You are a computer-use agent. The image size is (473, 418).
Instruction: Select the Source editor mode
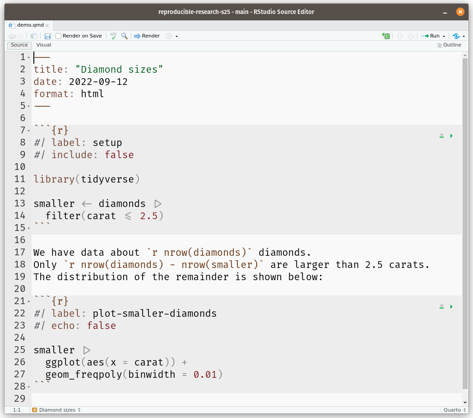(19, 45)
